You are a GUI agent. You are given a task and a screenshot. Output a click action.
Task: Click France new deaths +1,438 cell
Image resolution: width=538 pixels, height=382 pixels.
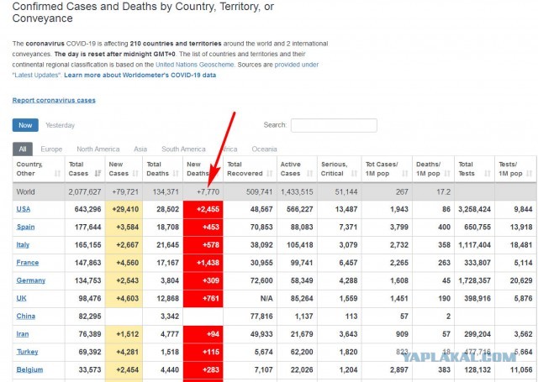[203, 263]
